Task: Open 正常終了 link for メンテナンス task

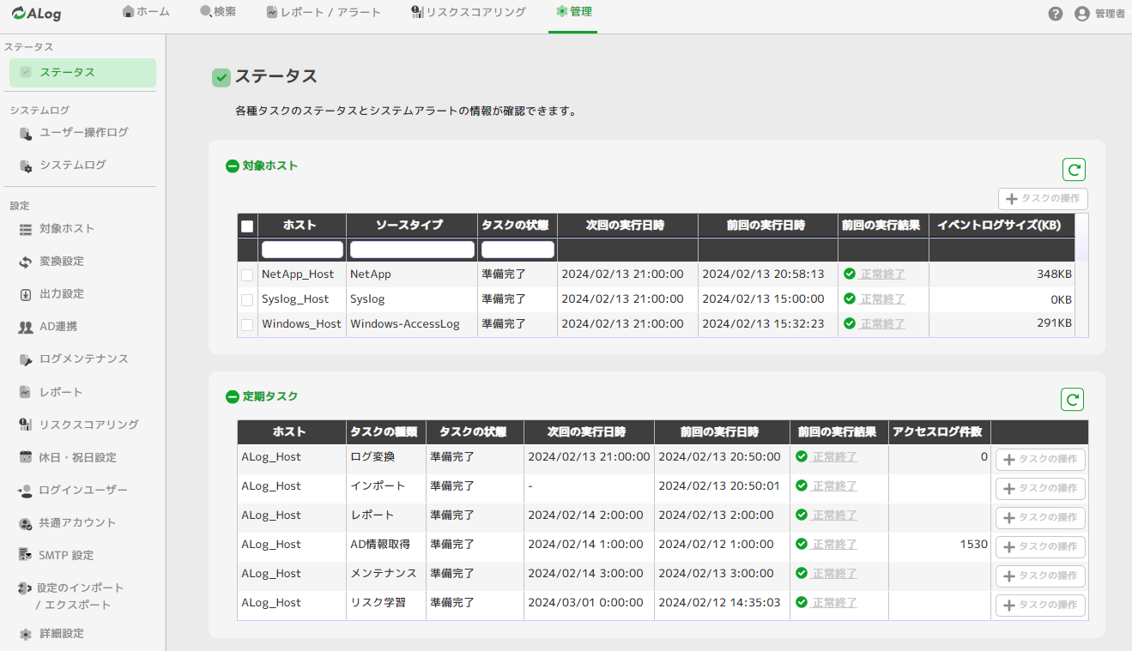Action: point(834,574)
